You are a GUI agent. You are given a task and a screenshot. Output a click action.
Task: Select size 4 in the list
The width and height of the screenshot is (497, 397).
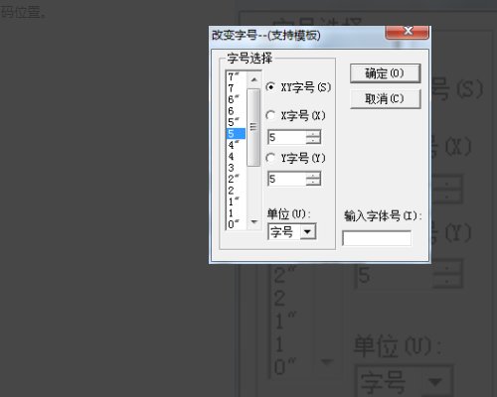tap(236, 156)
